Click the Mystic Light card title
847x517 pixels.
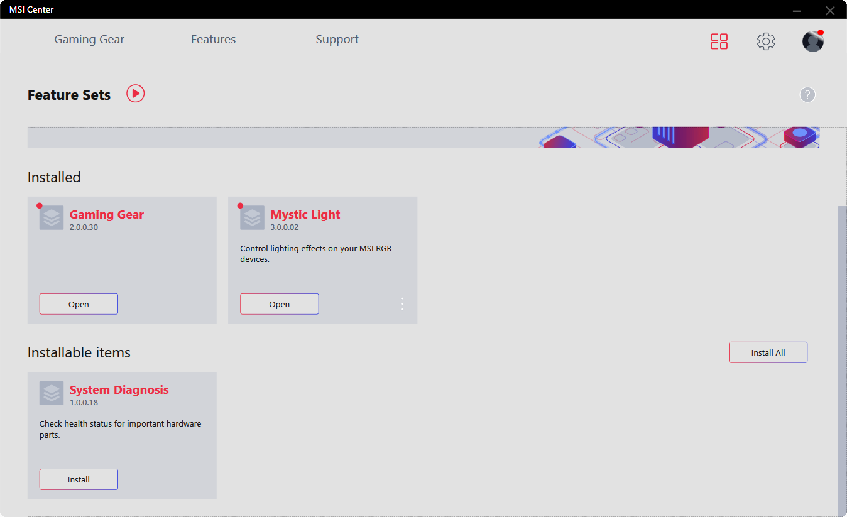pos(305,214)
